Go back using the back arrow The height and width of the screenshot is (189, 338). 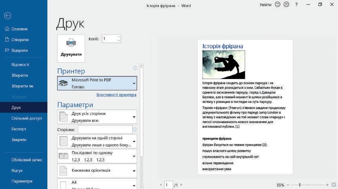click(x=7, y=16)
